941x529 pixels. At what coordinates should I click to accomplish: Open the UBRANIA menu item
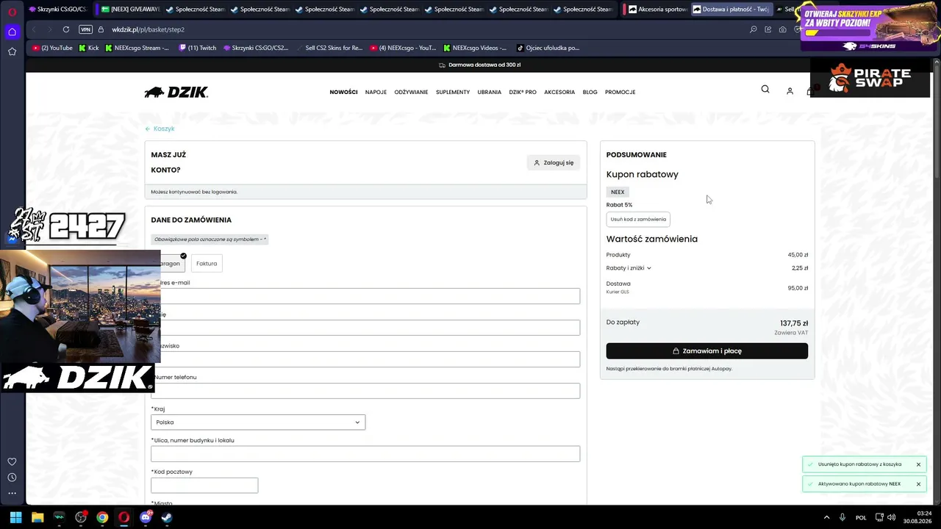tap(490, 92)
